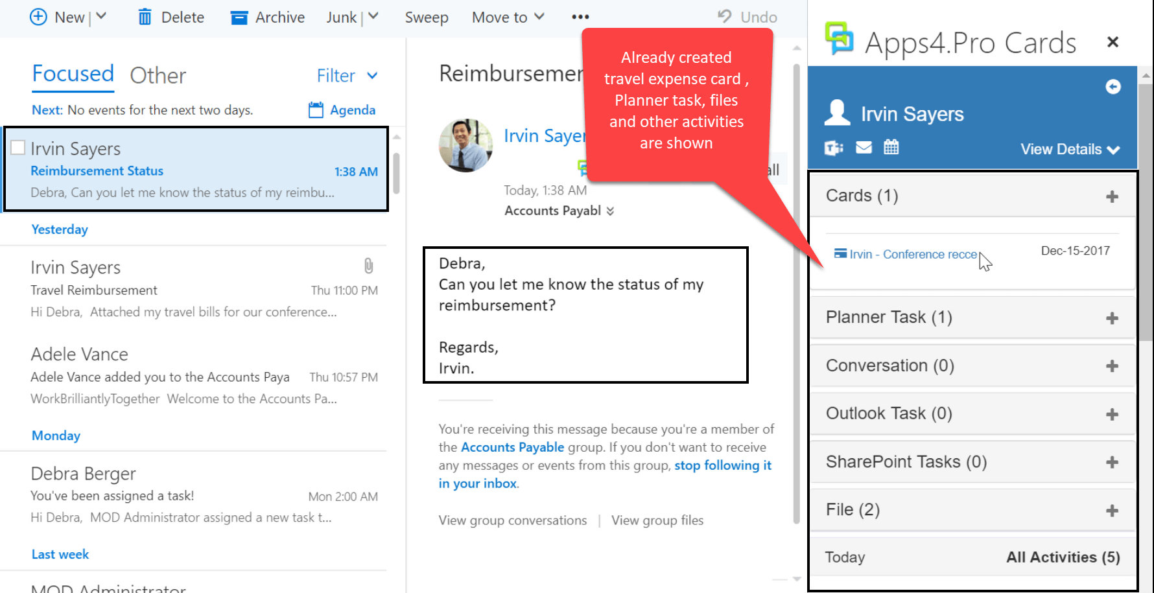Open the Travel Reimbursement email from Irvin Sayers

(x=194, y=290)
